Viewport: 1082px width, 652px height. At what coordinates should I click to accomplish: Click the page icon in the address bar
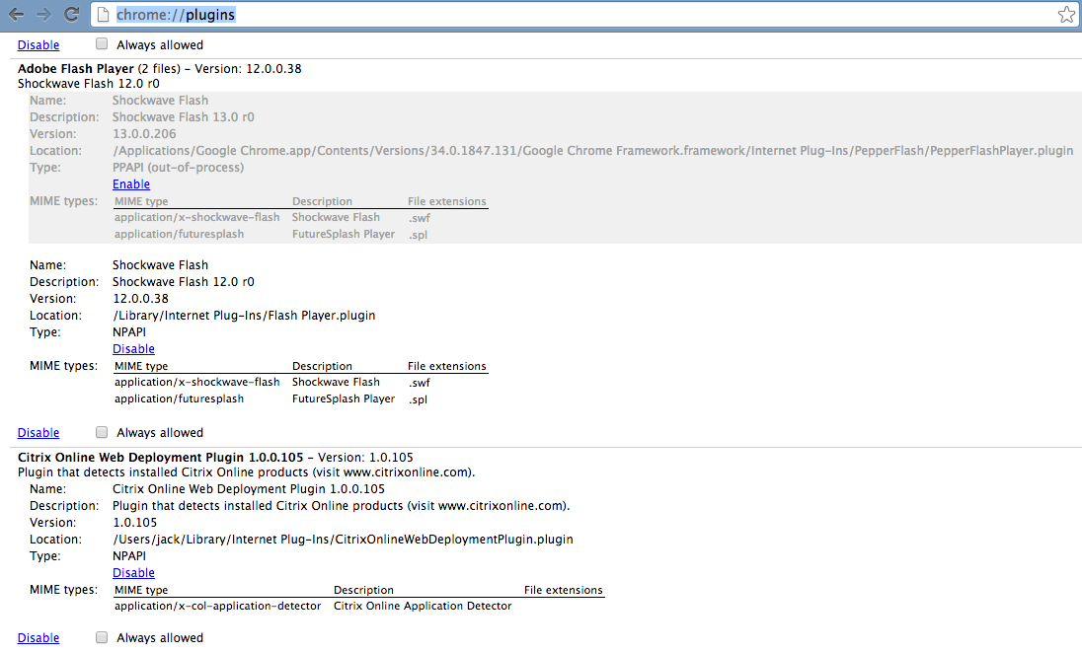coord(102,15)
